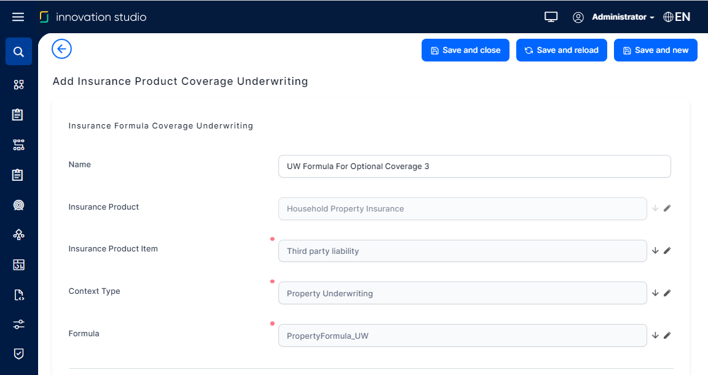Open the EN language selector
This screenshot has height=375, width=708.
[x=677, y=17]
